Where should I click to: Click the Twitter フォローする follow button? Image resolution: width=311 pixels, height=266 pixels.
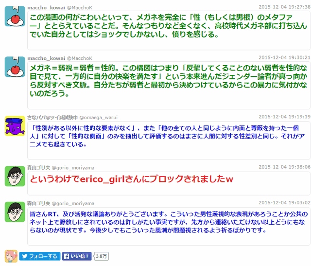tap(40, 256)
